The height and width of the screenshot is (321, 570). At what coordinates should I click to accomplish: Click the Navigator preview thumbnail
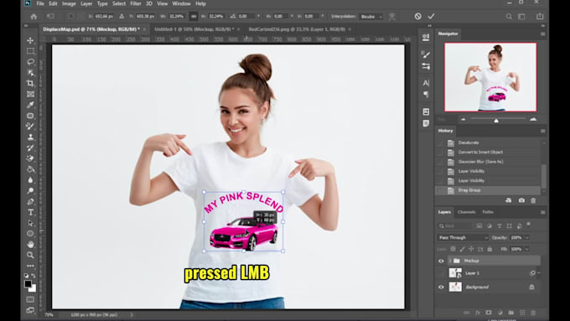490,77
